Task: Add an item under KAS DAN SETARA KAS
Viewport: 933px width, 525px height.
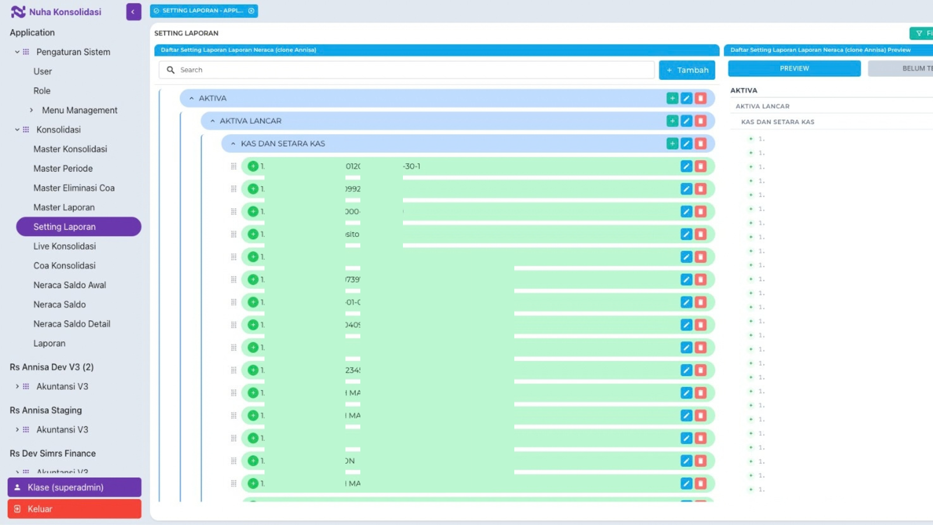Action: pos(672,143)
